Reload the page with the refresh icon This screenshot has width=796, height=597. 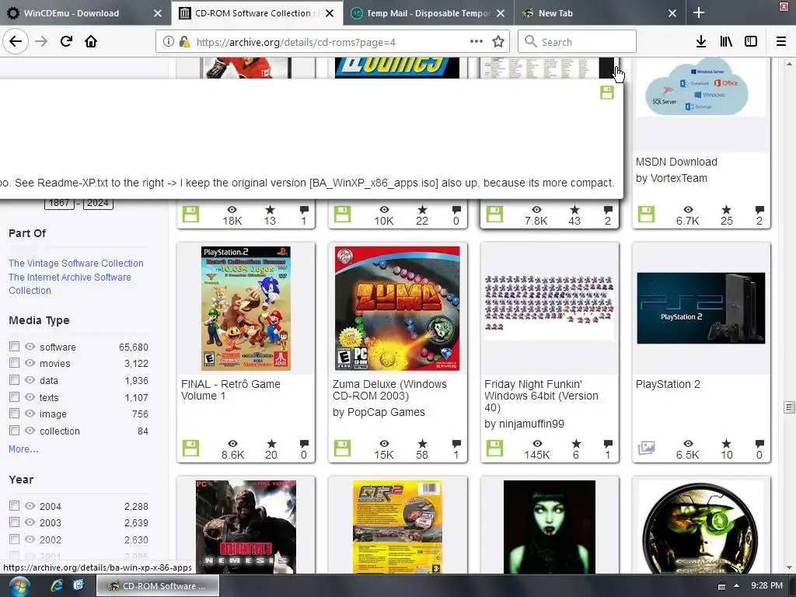point(66,42)
